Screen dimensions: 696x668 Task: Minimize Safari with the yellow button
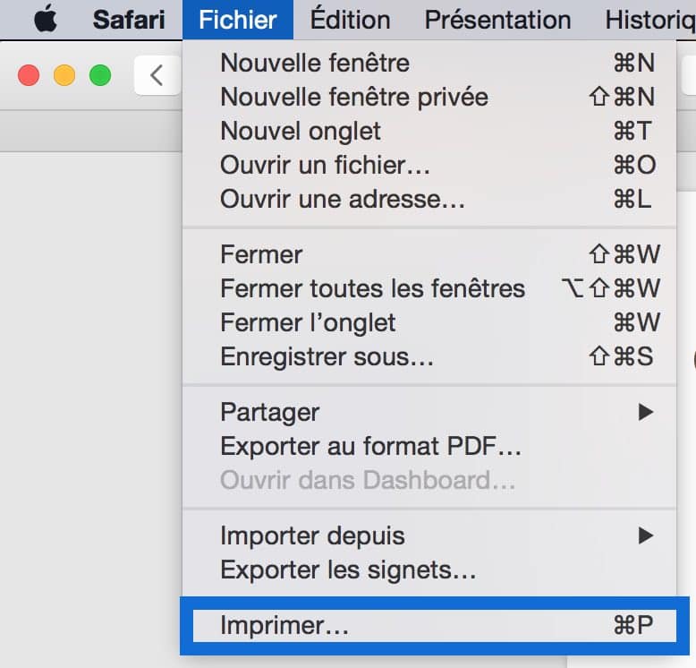[64, 75]
